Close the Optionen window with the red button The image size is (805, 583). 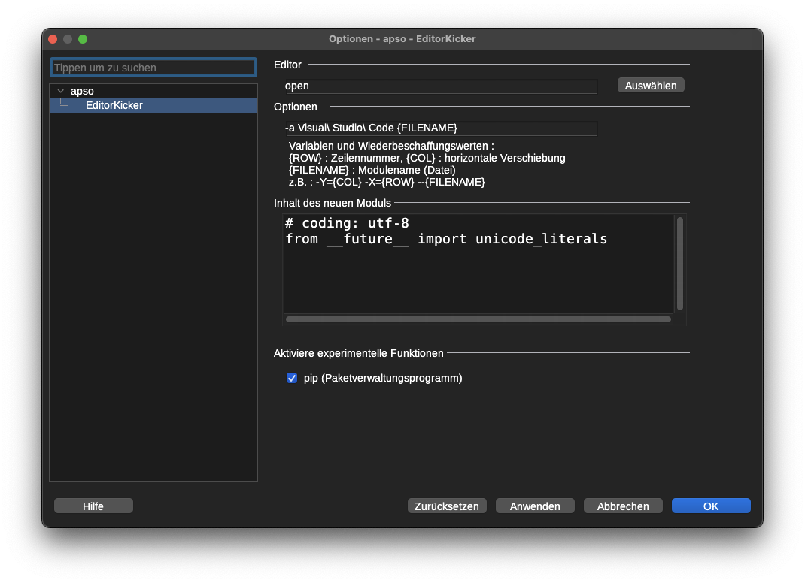[53, 38]
